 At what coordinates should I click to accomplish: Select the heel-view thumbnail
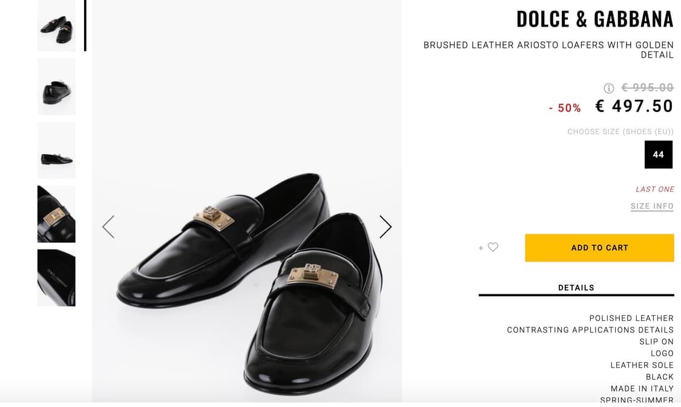pyautogui.click(x=56, y=87)
